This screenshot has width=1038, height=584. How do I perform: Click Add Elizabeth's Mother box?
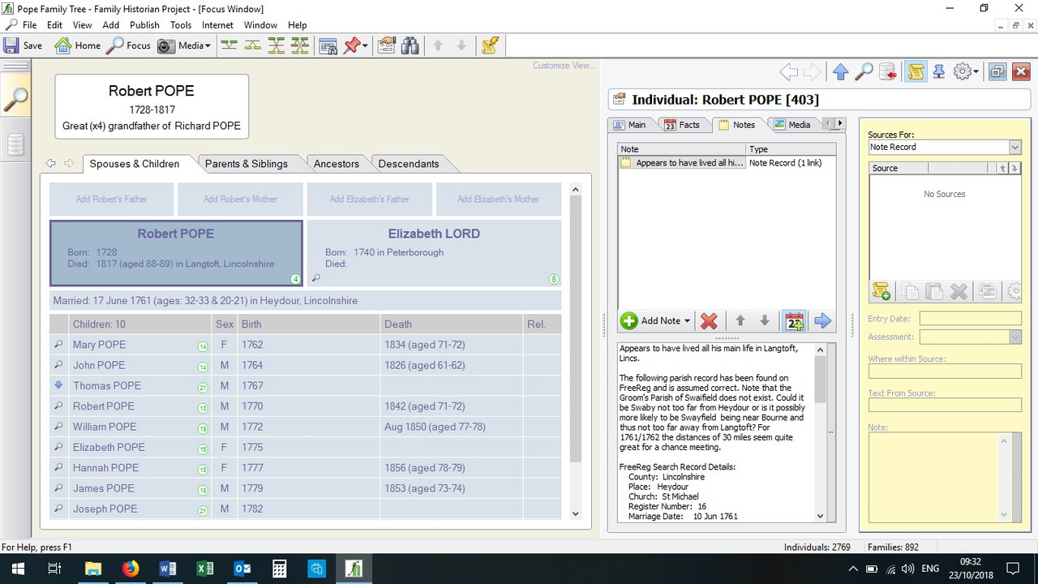[x=499, y=199]
